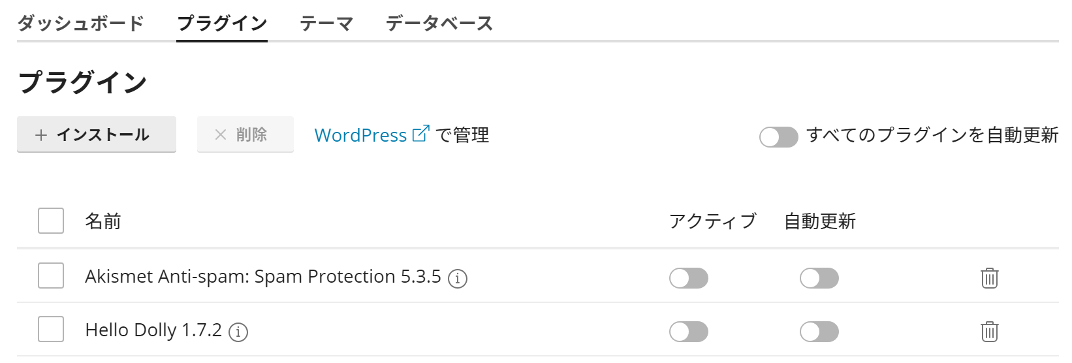
Task: Show info for Akismet Anti-spam plugin
Action: [x=457, y=279]
